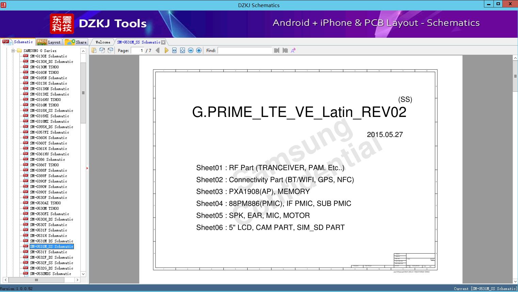Select SM-G390W Schematic

(x=48, y=187)
